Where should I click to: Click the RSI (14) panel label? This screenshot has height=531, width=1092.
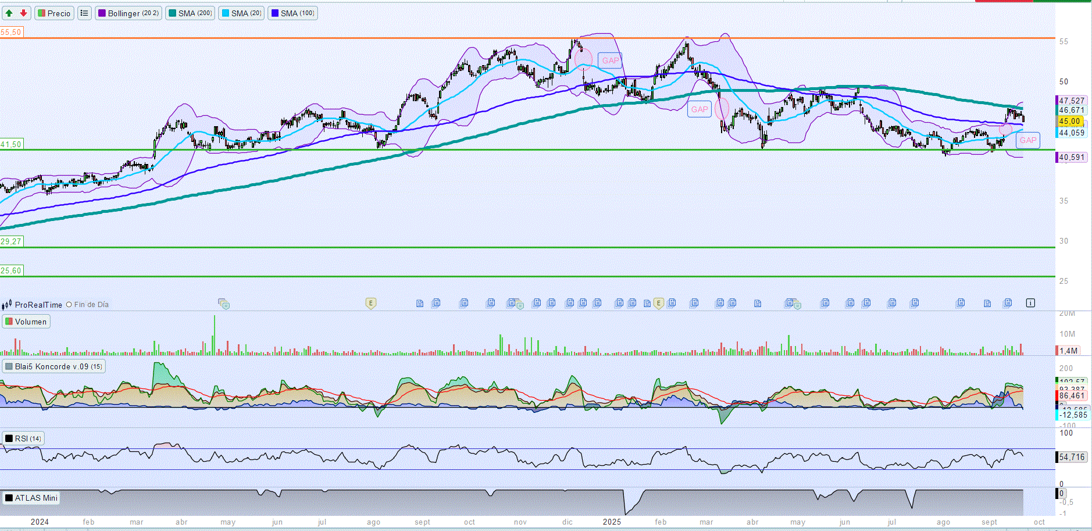23,439
